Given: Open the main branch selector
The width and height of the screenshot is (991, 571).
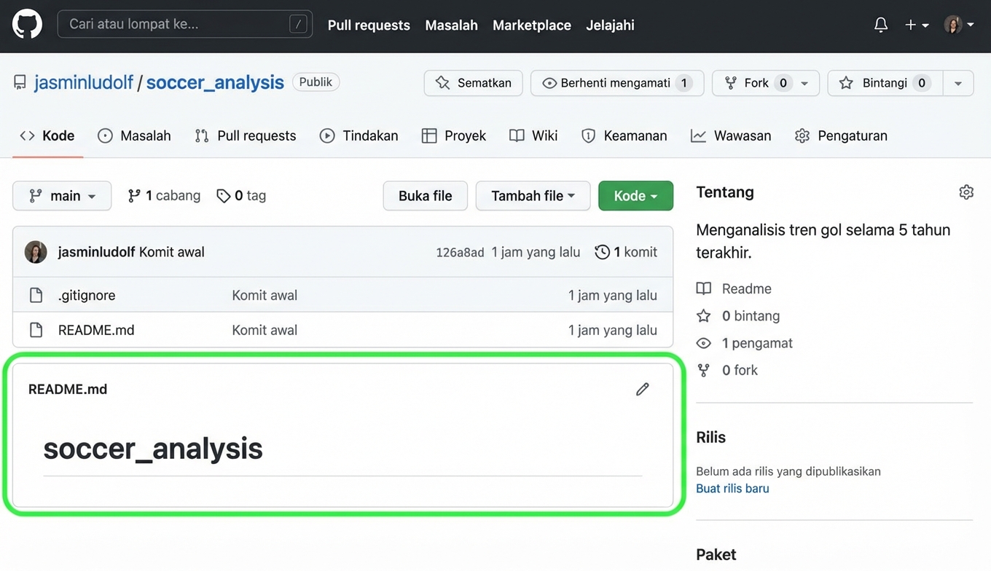Looking at the screenshot, I should tap(62, 196).
